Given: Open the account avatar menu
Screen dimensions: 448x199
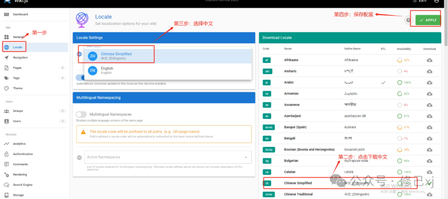Looking at the screenshot, I should pyautogui.click(x=436, y=1).
